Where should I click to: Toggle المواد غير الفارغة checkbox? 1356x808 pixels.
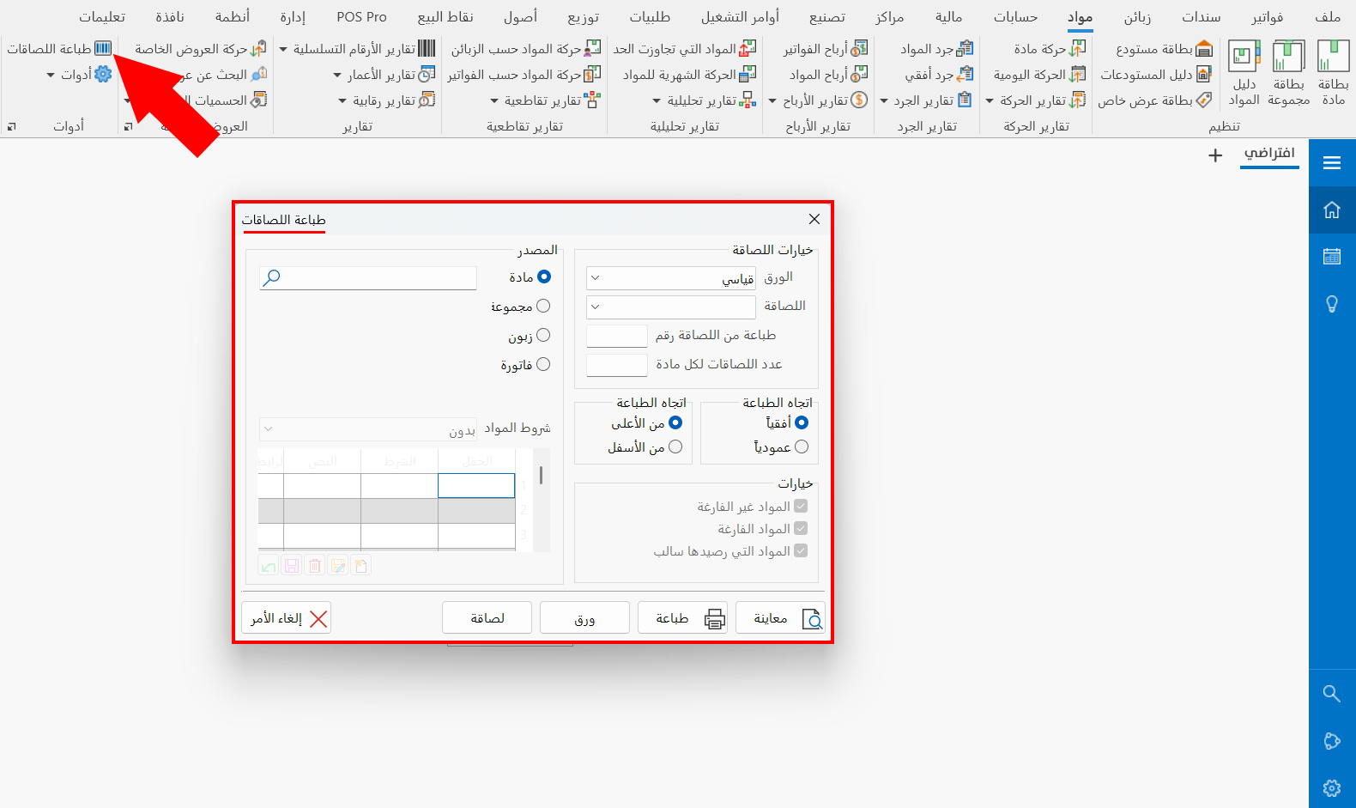pyautogui.click(x=801, y=507)
